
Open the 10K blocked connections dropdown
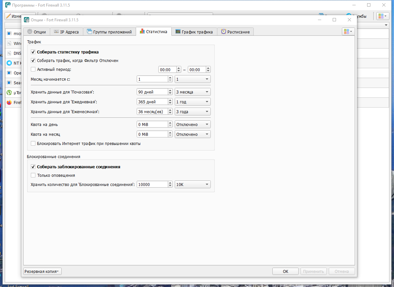coord(192,184)
